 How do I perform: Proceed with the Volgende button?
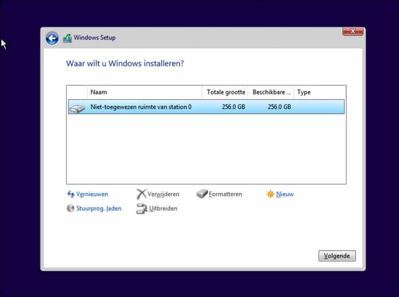pos(337,256)
